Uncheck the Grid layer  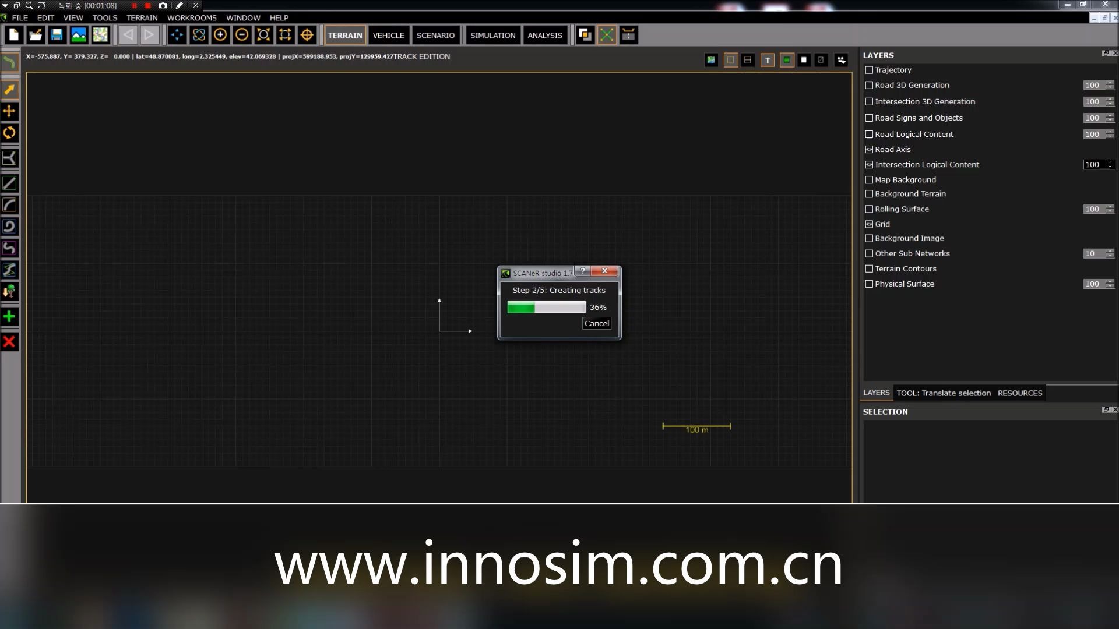click(869, 224)
